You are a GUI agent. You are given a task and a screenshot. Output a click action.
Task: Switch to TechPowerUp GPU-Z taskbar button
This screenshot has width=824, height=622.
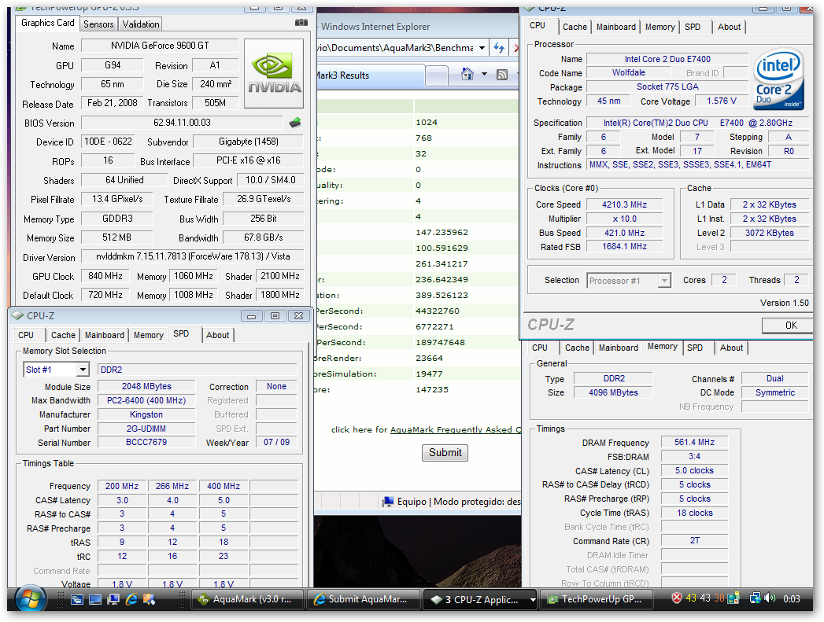[597, 599]
